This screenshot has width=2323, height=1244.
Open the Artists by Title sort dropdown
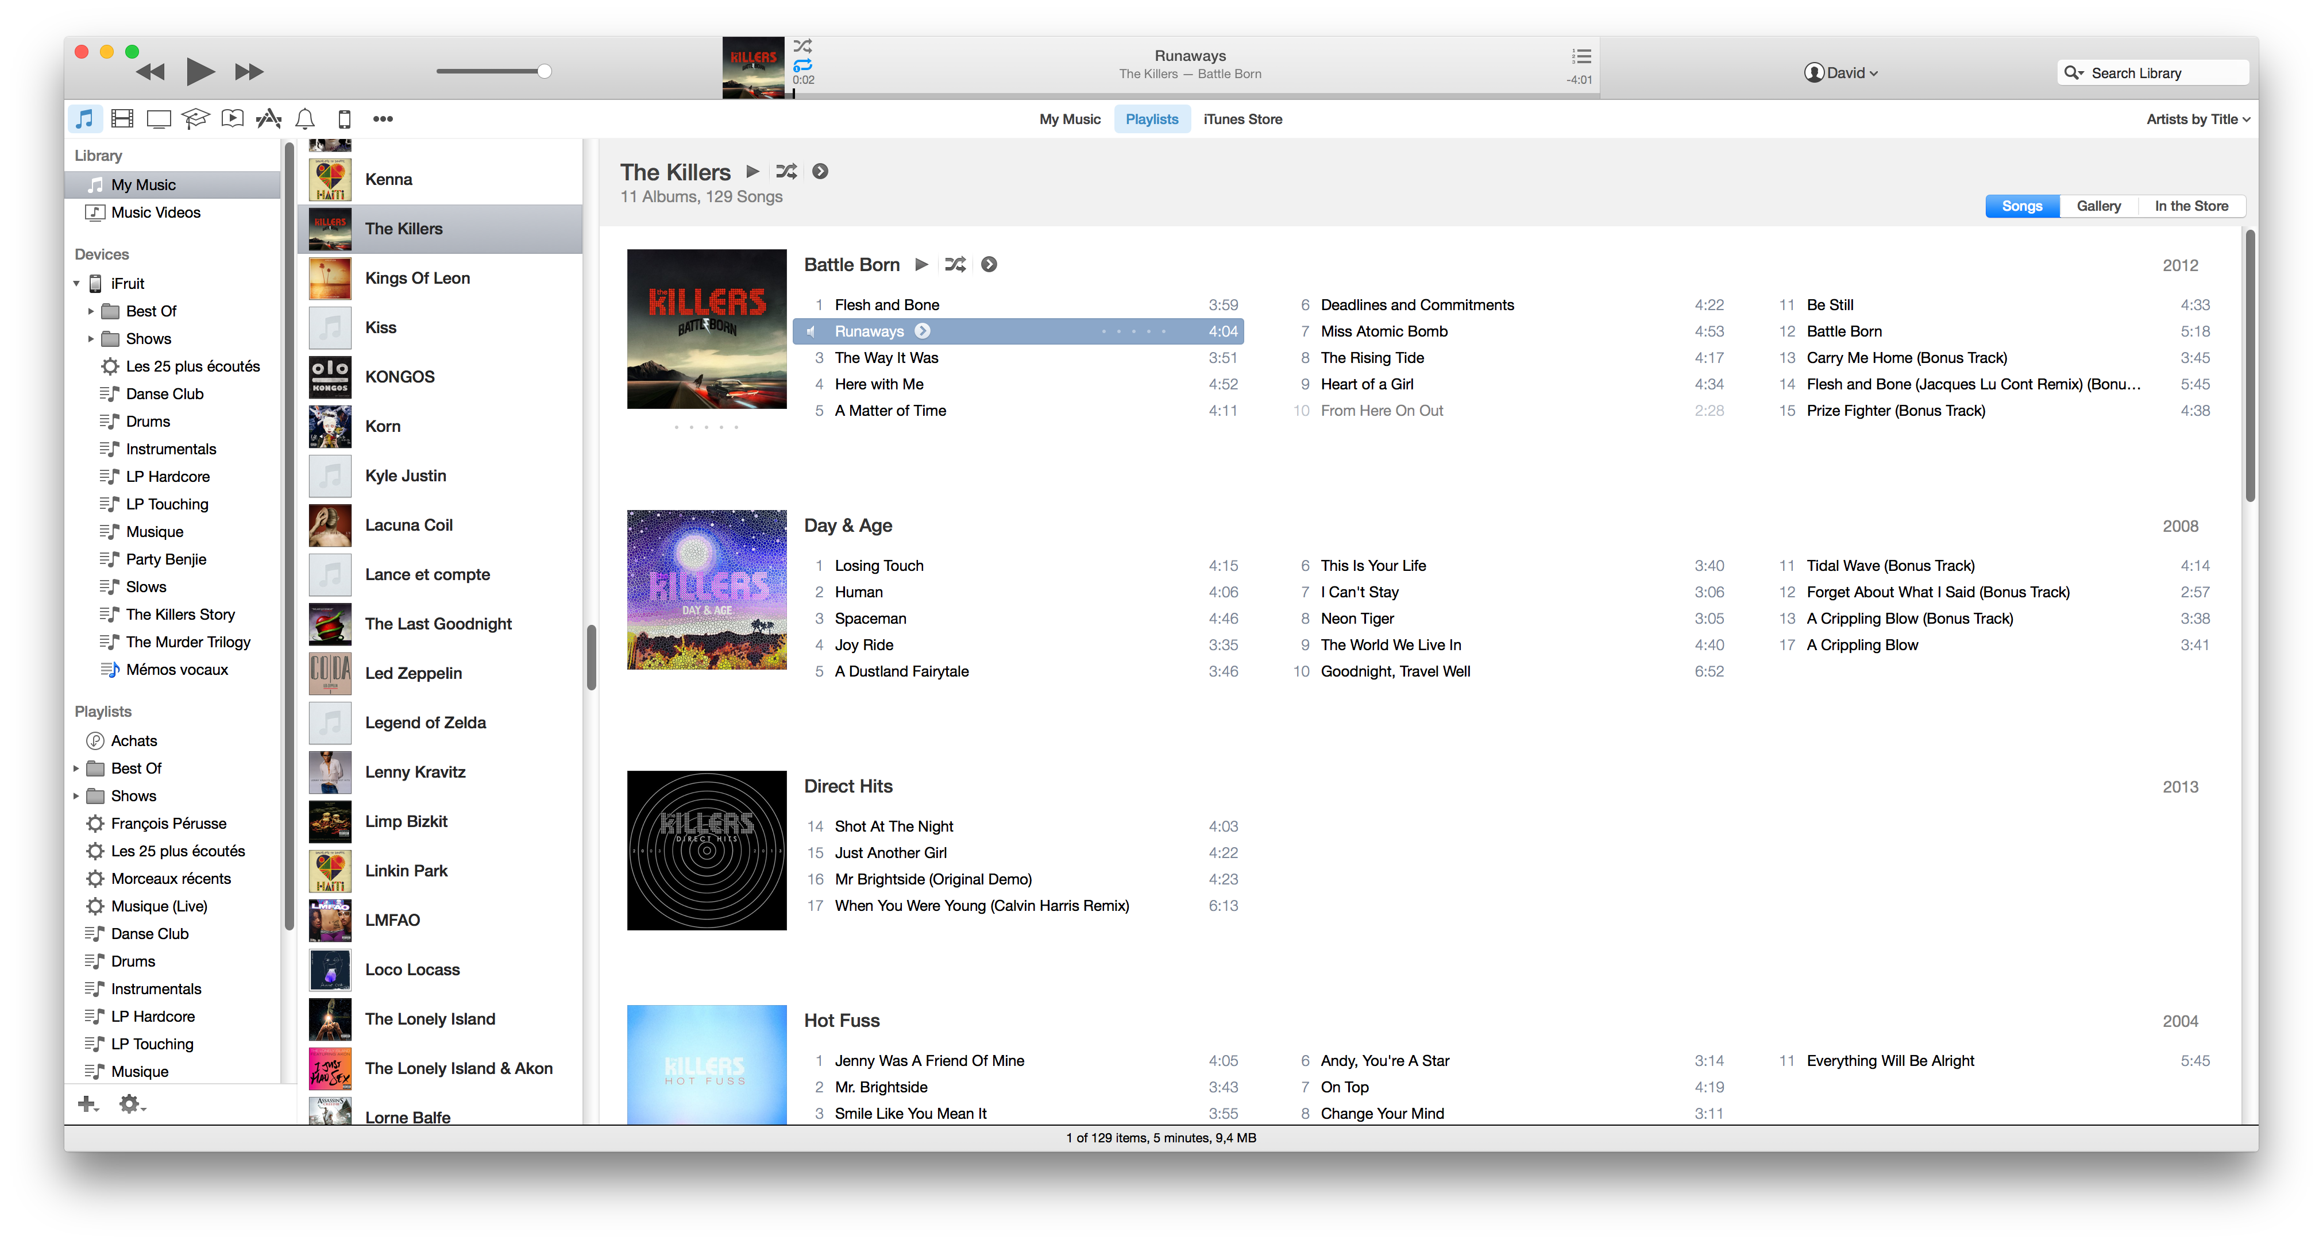pos(2198,119)
